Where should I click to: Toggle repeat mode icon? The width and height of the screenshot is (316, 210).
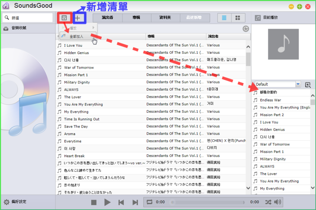[x=150, y=202]
